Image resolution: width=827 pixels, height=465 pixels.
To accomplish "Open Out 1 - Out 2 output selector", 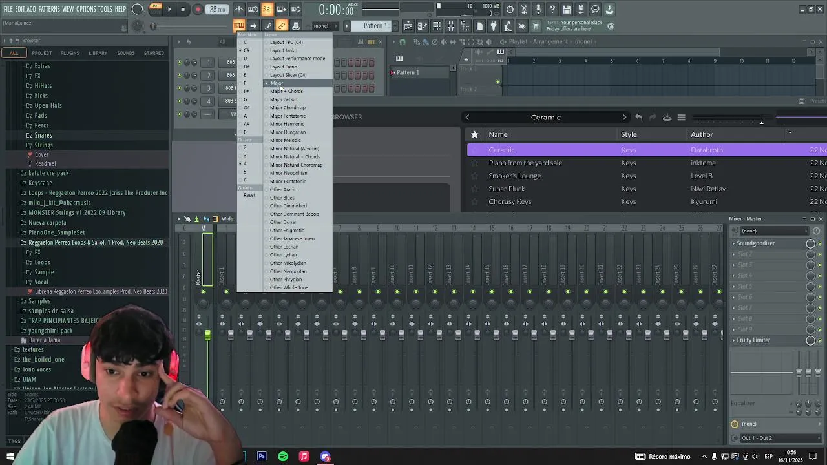I will point(777,438).
